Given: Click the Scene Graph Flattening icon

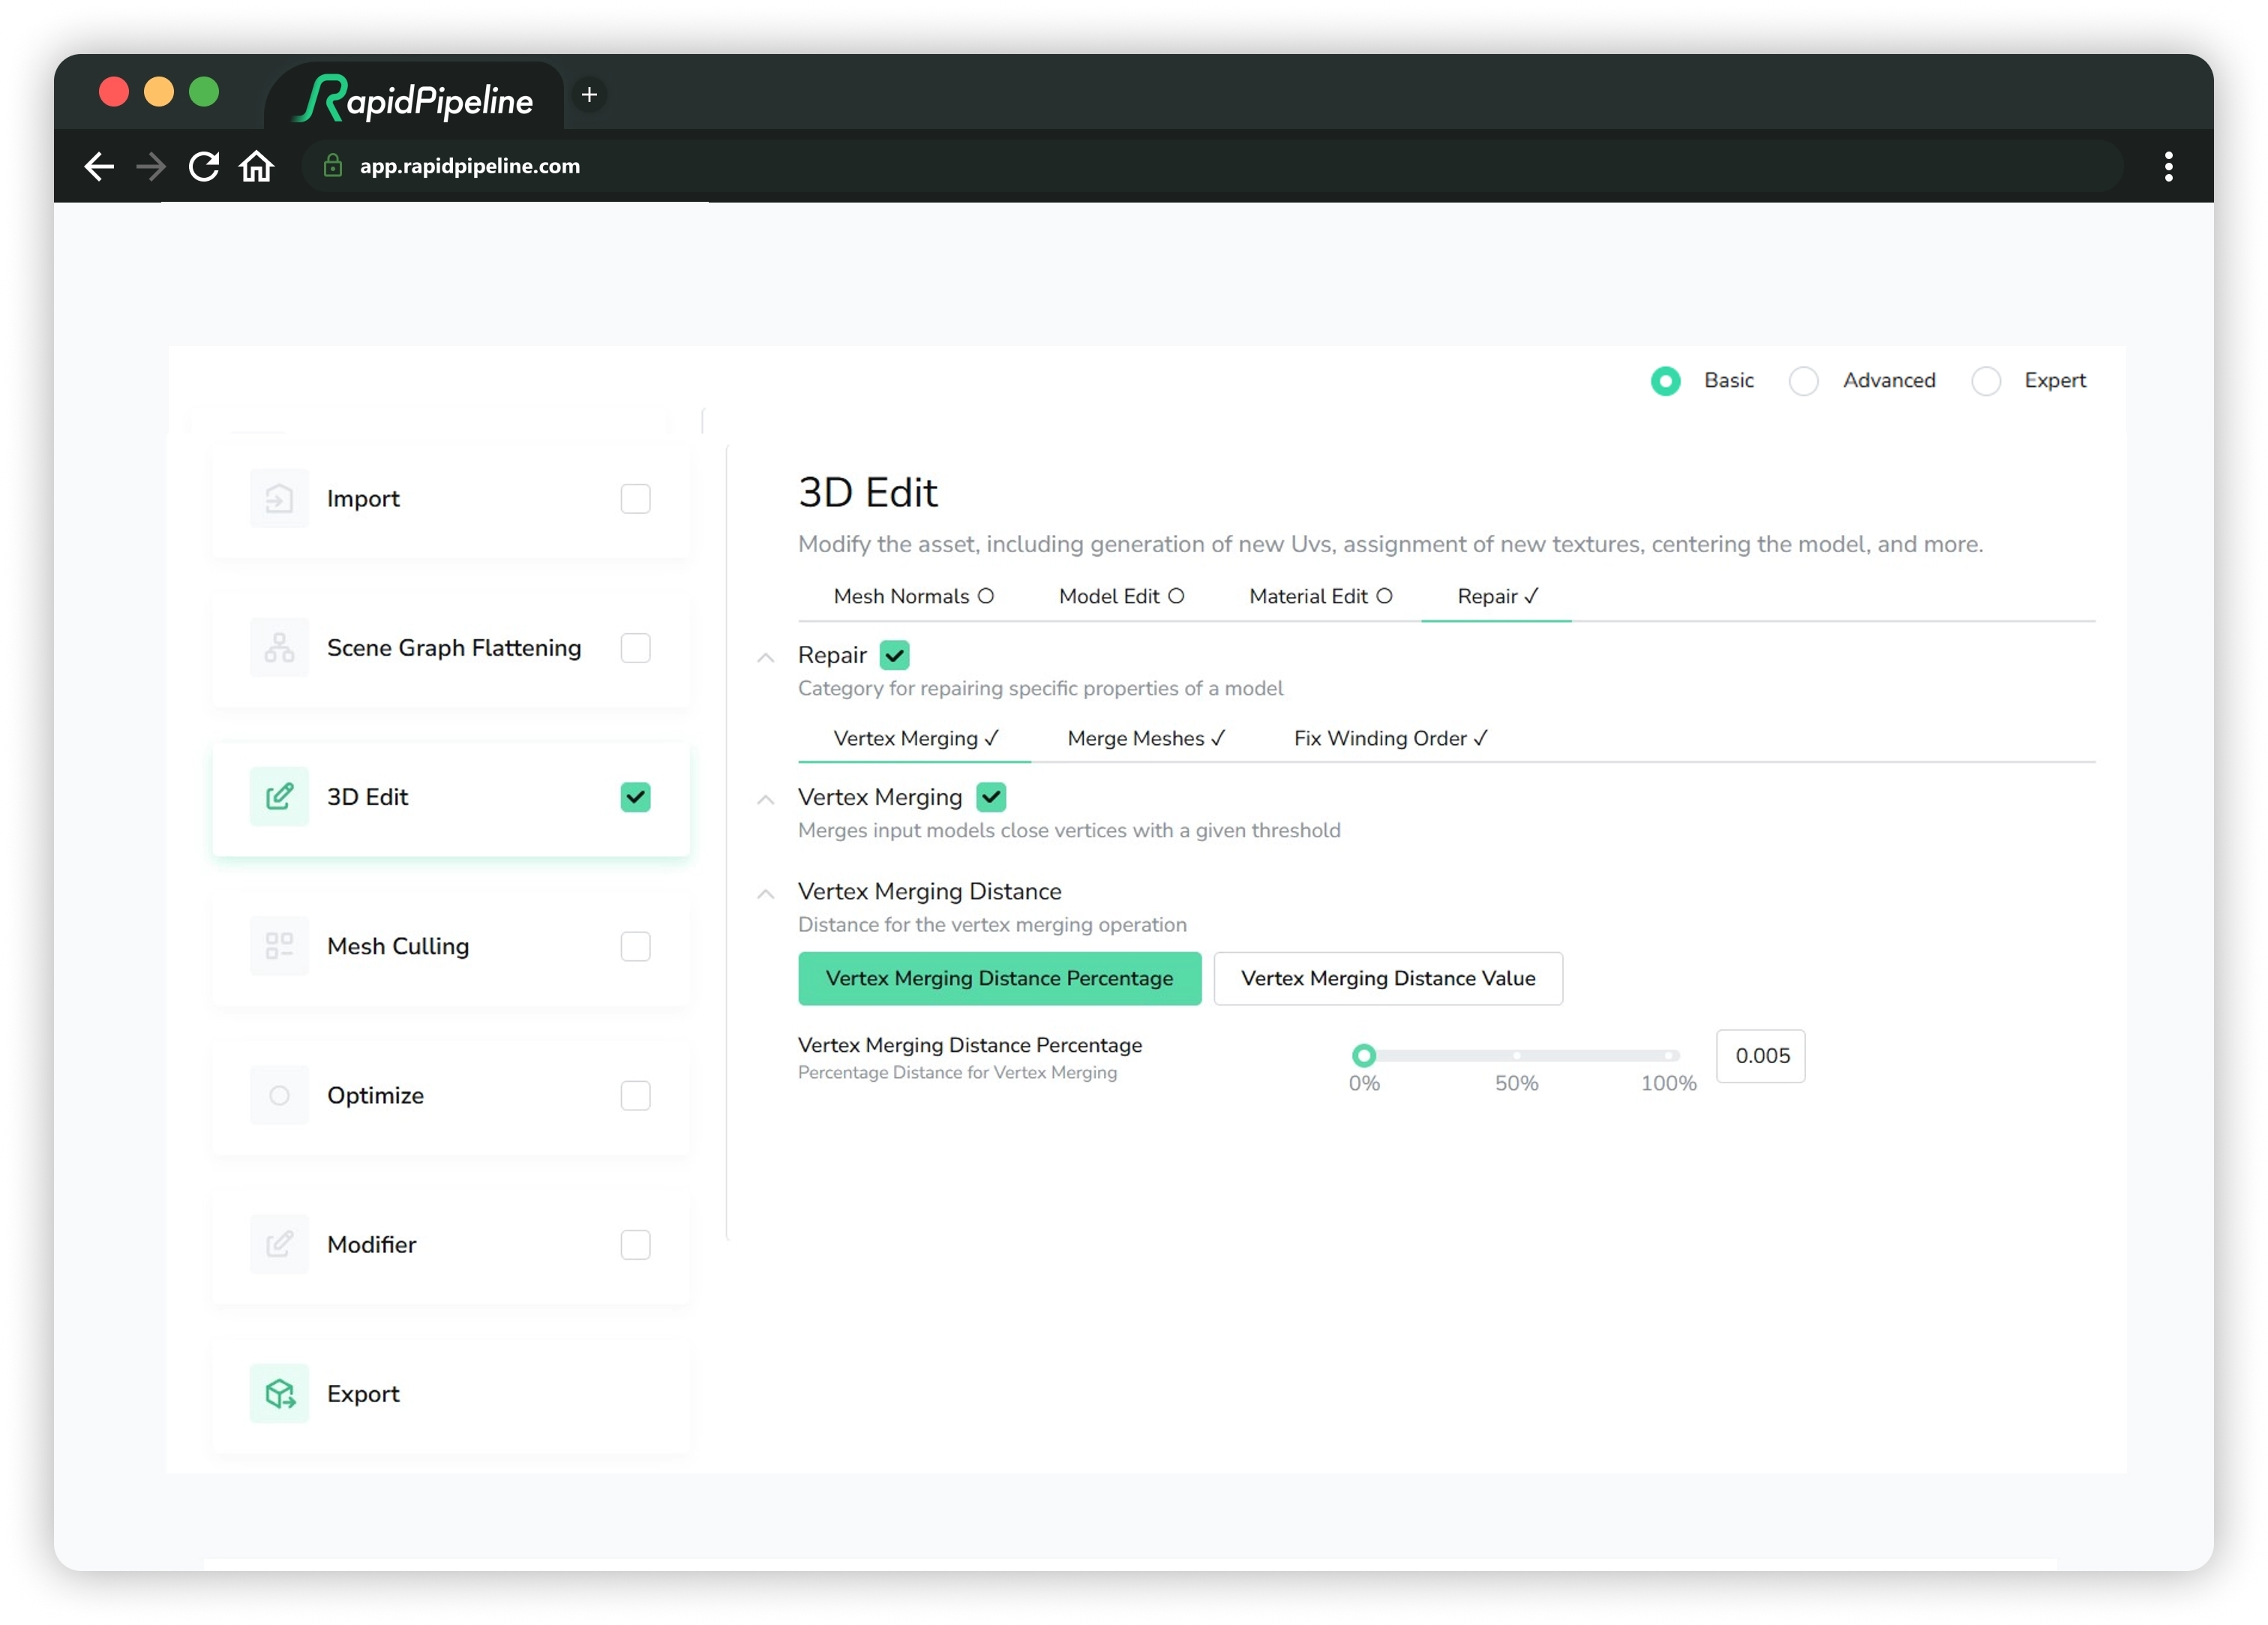Looking at the screenshot, I should pos(279,647).
